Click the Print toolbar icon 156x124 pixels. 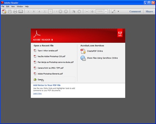[15, 12]
